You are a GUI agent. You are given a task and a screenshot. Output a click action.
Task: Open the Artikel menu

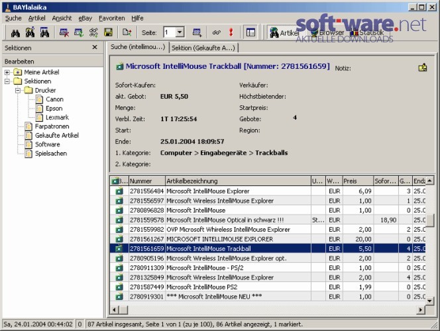(x=36, y=19)
